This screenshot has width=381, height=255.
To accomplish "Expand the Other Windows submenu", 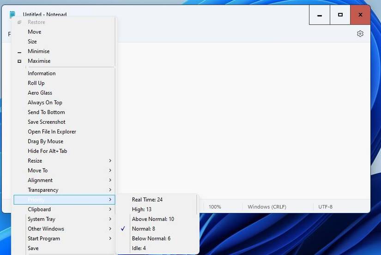I will click(x=64, y=229).
